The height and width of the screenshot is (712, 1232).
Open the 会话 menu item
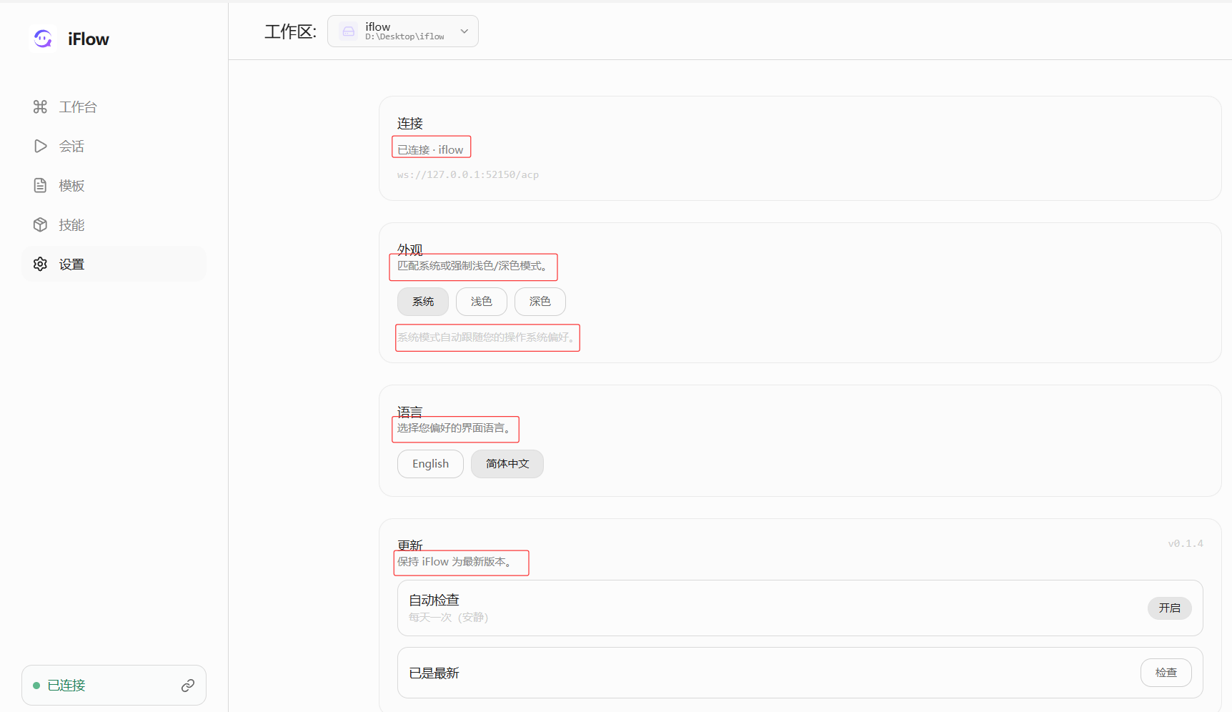click(71, 146)
